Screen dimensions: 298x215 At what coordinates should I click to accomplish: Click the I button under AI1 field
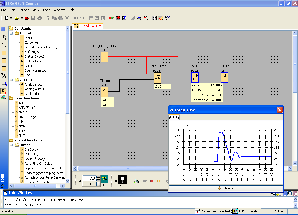coord(98,184)
